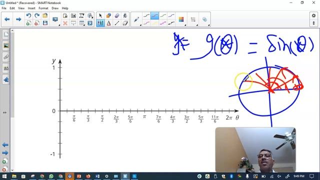The width and height of the screenshot is (320, 180).
Task: Select the Fill bucket tool
Action: pyautogui.click(x=125, y=15)
